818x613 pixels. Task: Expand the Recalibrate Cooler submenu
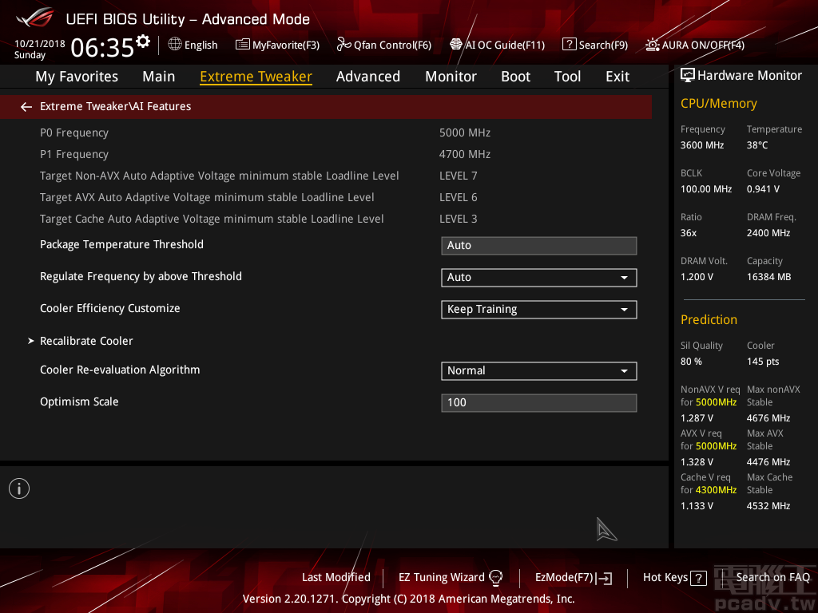click(x=86, y=341)
